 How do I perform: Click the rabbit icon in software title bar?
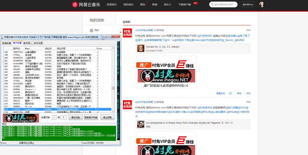2,37
